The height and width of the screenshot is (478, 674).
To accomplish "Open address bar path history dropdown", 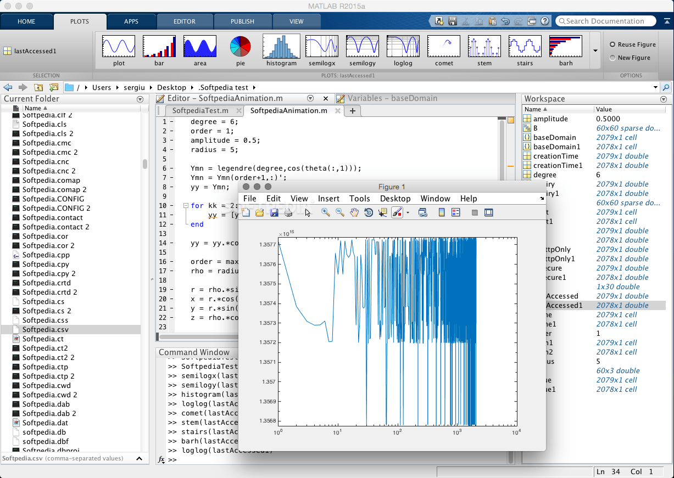I will point(655,87).
